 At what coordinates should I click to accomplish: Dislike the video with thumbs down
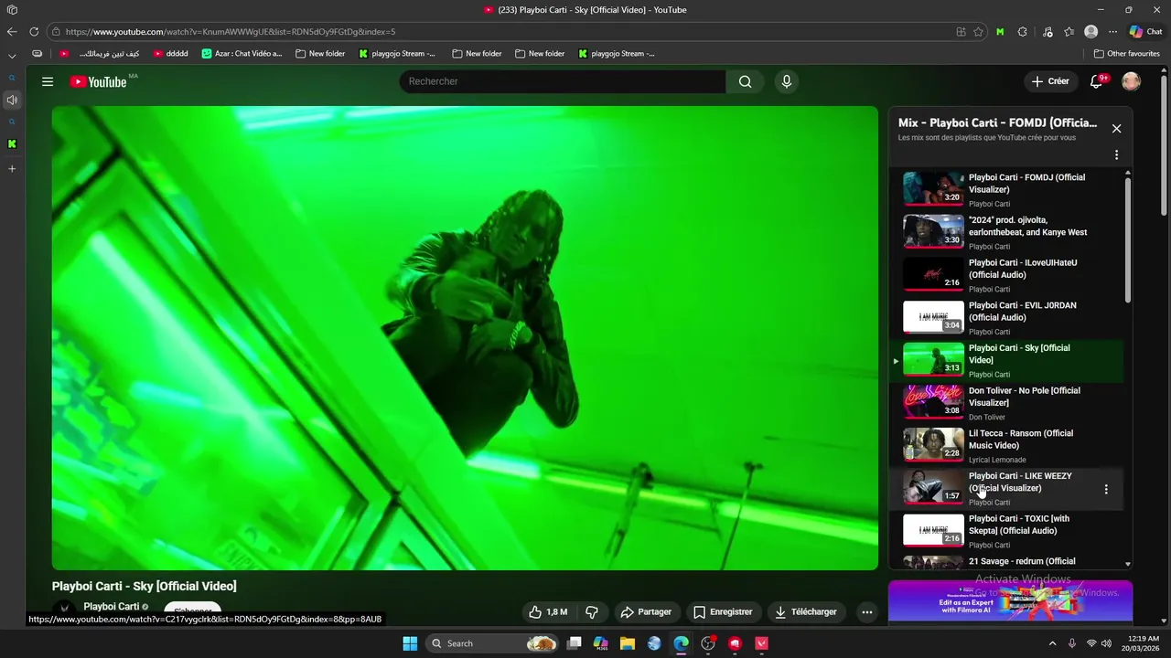click(x=592, y=612)
